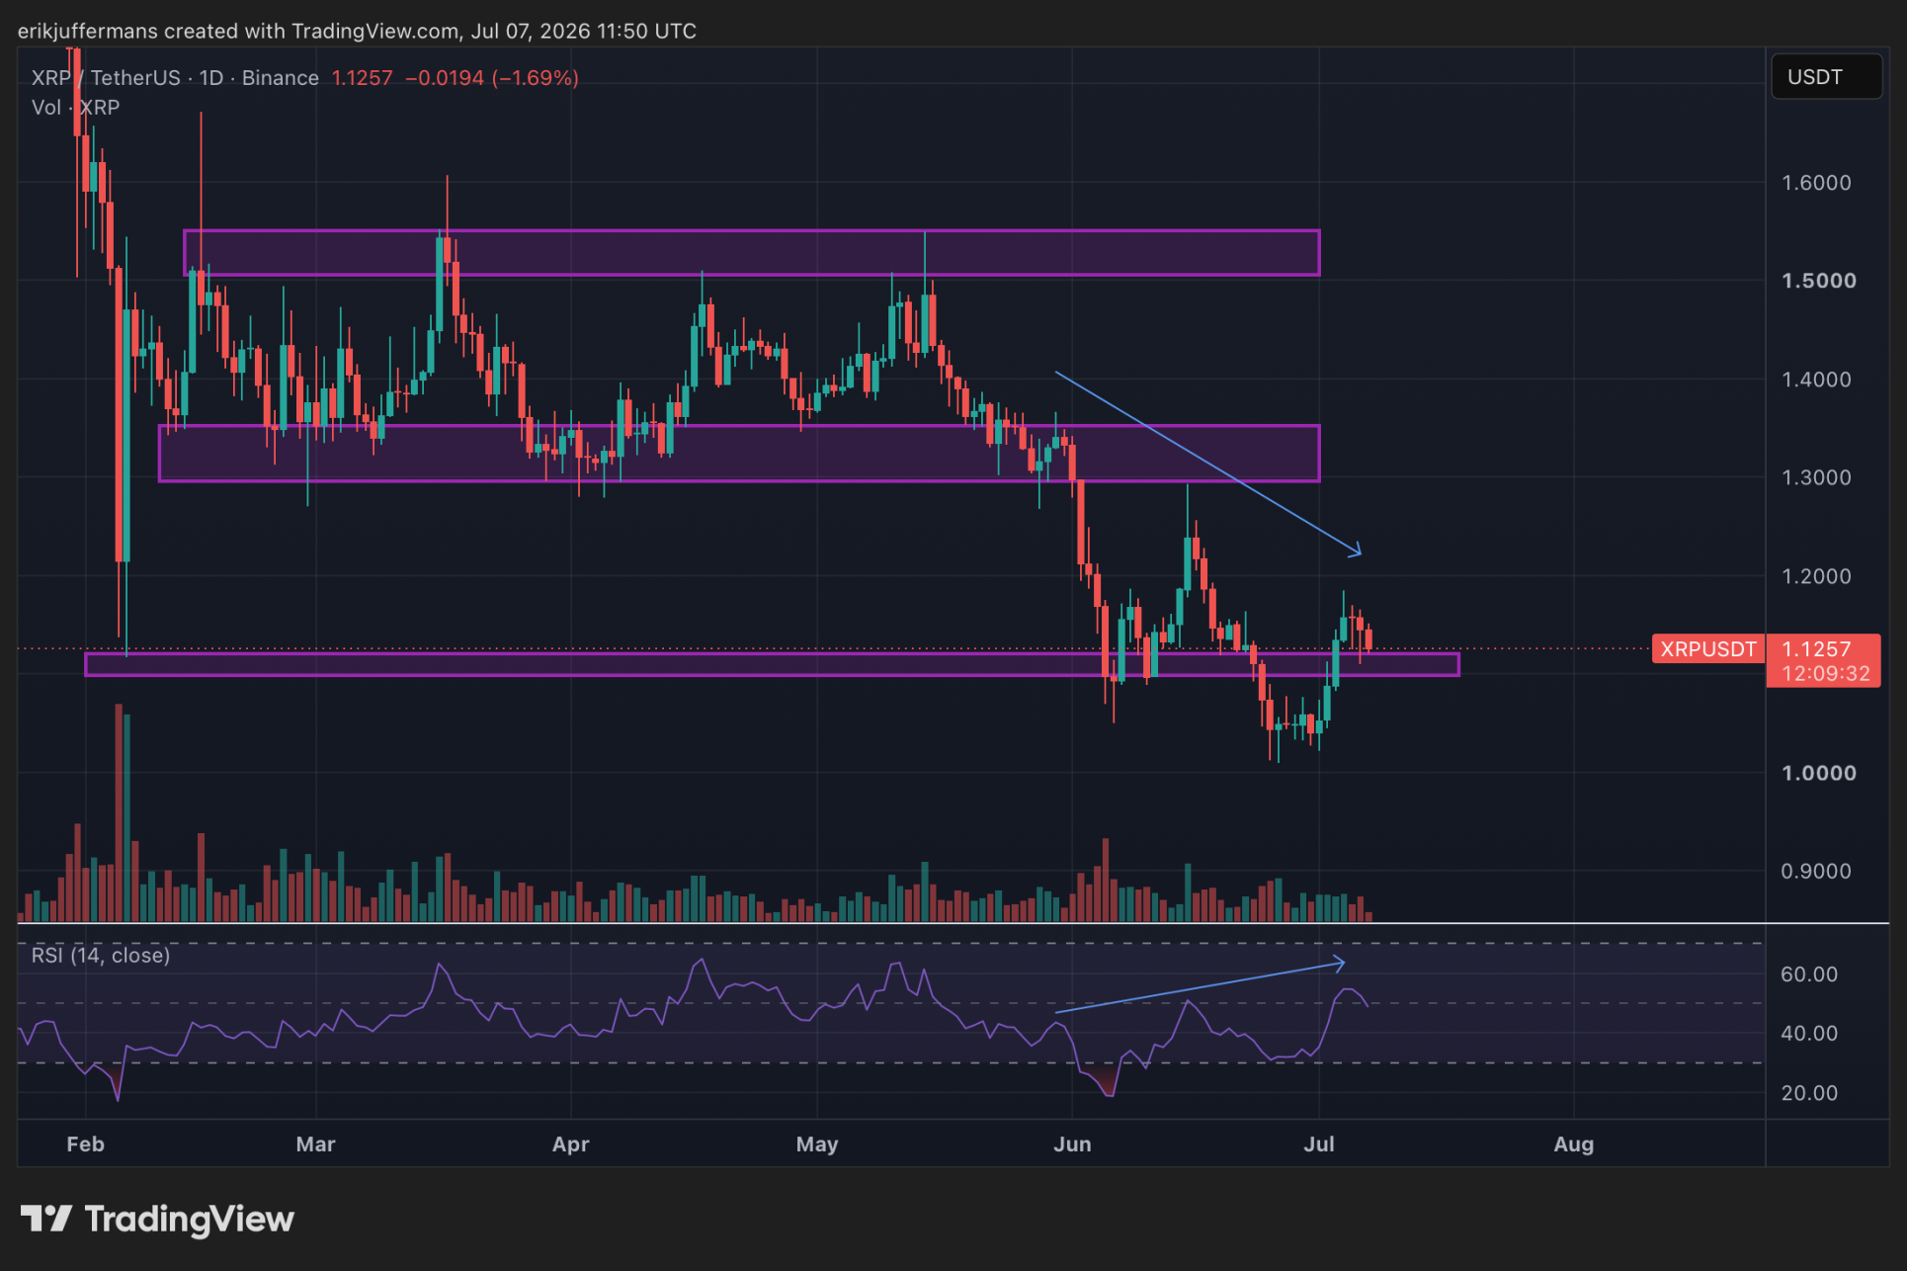Click the Mar label on time axis

click(x=315, y=1144)
